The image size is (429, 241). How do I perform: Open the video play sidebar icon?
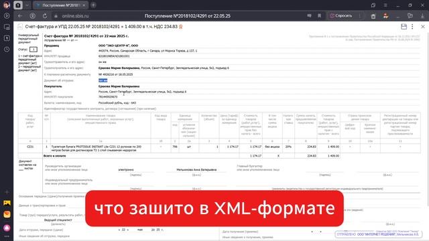click(x=7, y=16)
